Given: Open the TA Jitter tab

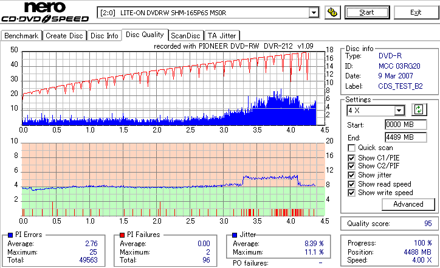Looking at the screenshot, I should 222,36.
